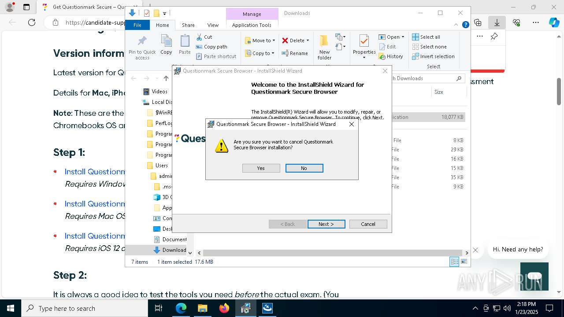Image resolution: width=564 pixels, height=317 pixels.
Task: Click the Edge profile icon
Action: [10, 7]
